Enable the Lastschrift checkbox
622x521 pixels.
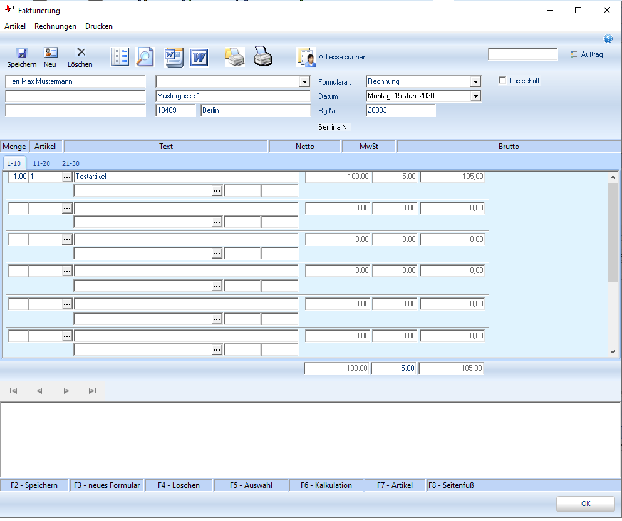click(502, 81)
